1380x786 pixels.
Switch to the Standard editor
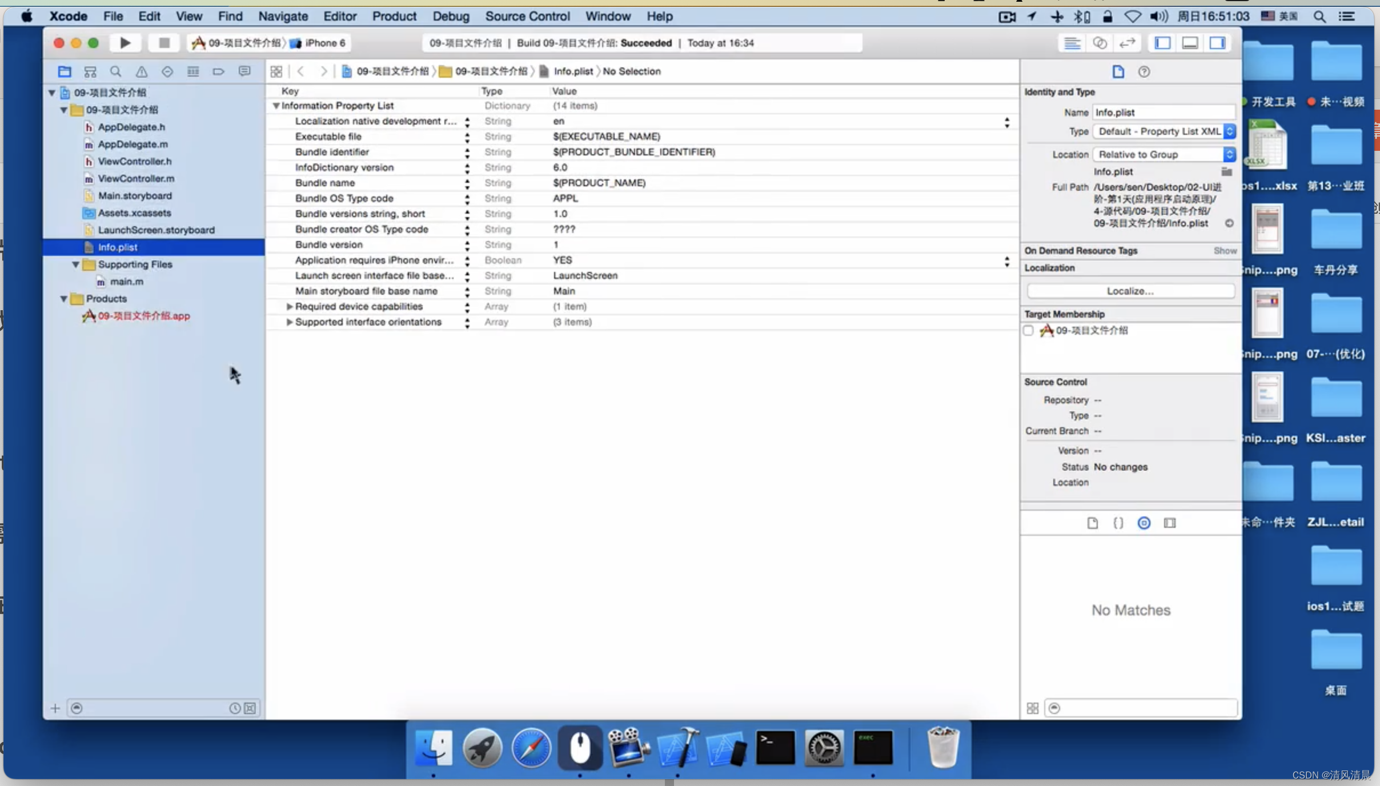pyautogui.click(x=1072, y=43)
